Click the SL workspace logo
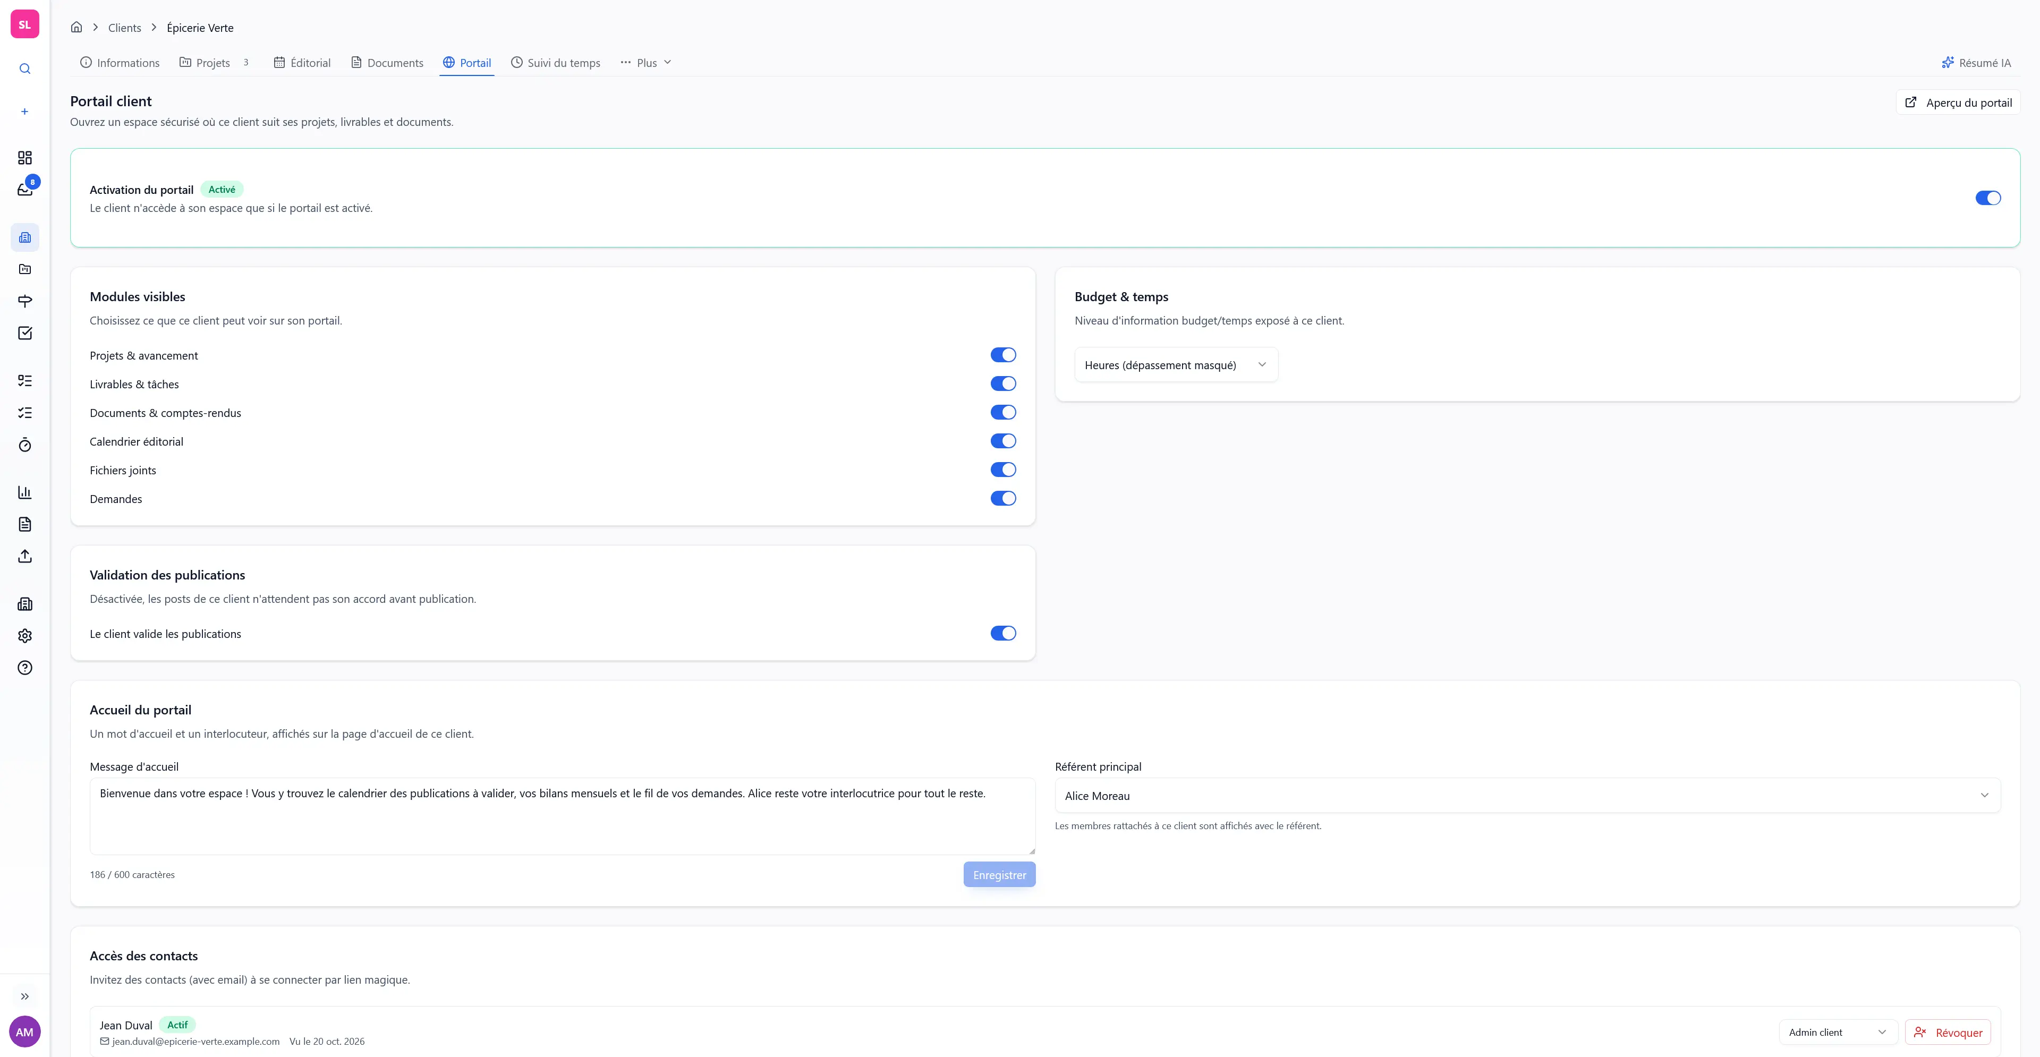The width and height of the screenshot is (2040, 1057). click(x=24, y=24)
